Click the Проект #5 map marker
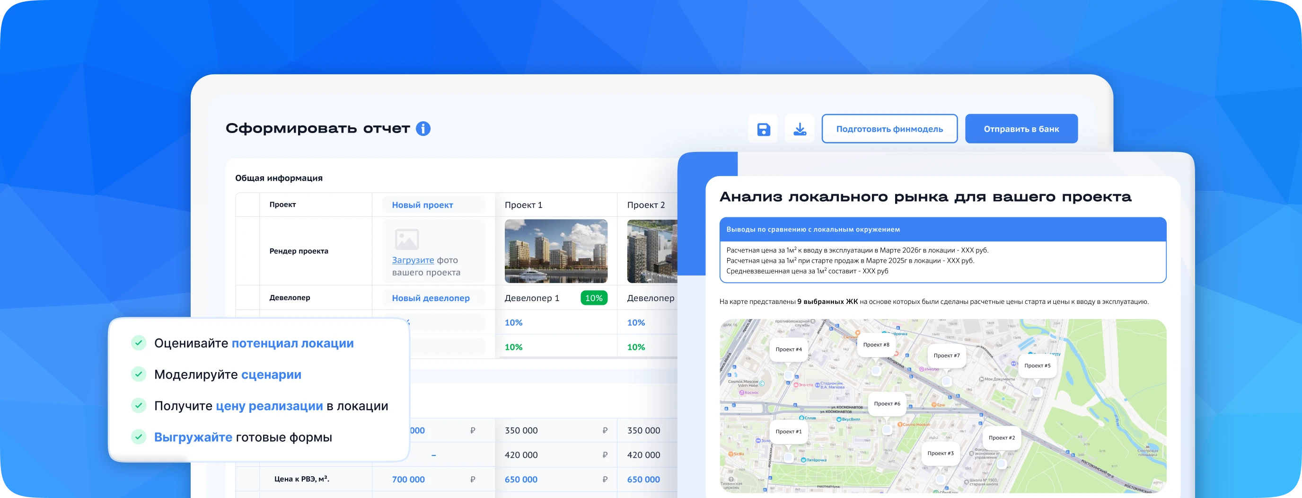The image size is (1302, 498). (x=1037, y=365)
